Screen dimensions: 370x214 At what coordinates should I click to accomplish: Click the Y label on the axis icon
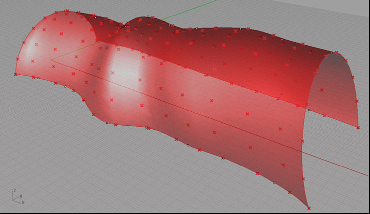click(x=20, y=195)
